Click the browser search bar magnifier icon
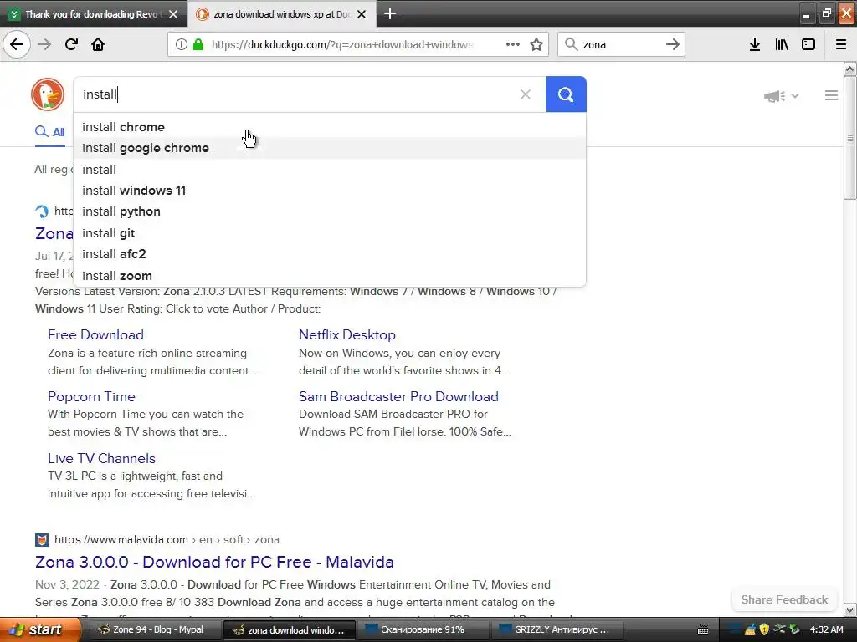Viewport: 857px width, 642px height. coord(571,44)
